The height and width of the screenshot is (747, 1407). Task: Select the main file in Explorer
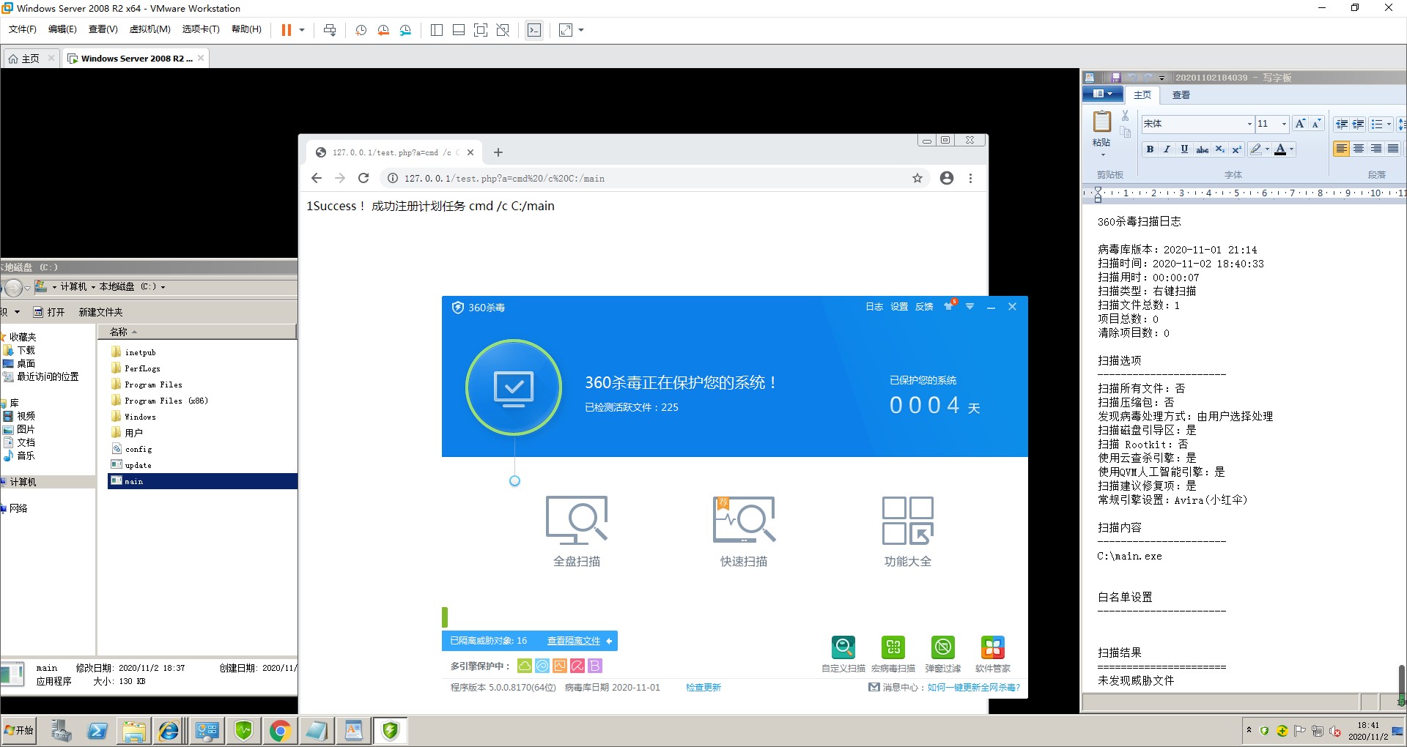click(202, 481)
